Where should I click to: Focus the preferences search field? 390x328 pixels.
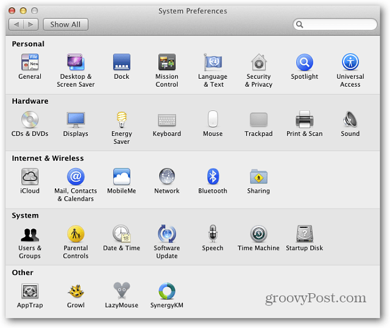click(335, 24)
